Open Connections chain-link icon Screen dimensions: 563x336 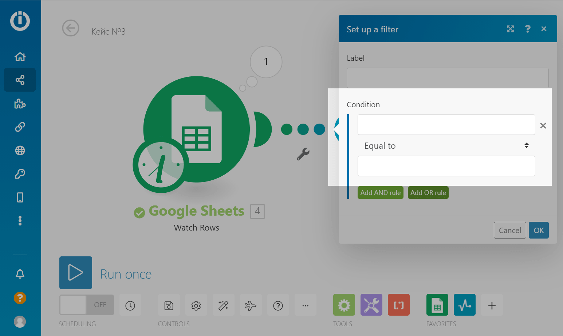point(20,127)
